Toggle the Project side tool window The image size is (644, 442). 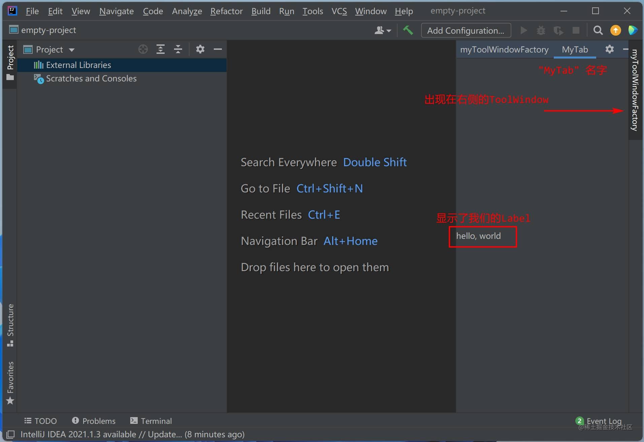pos(10,64)
